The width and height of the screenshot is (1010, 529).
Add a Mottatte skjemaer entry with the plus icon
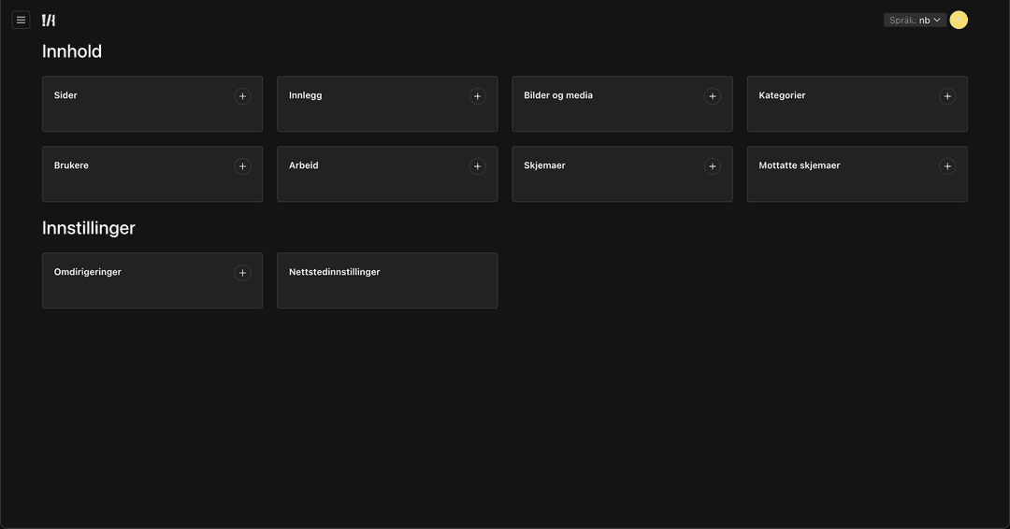click(x=946, y=166)
